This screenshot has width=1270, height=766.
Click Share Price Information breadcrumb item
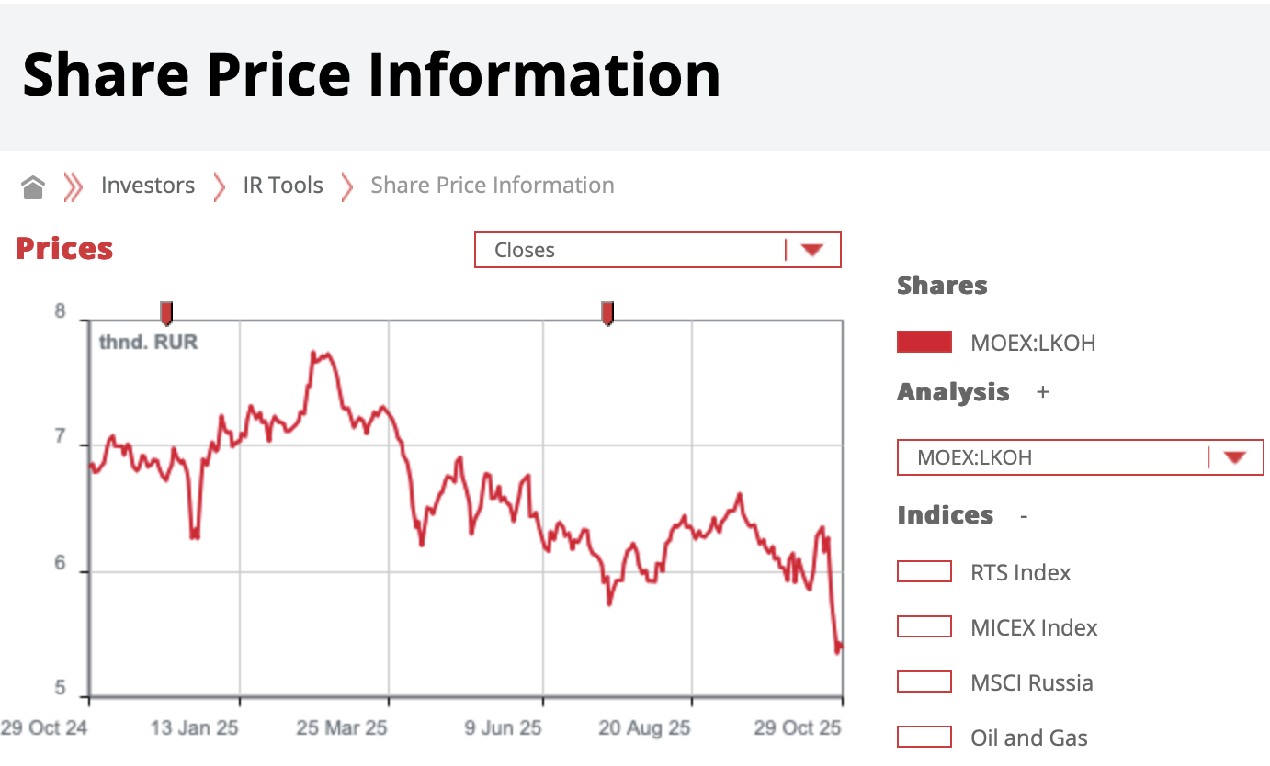click(492, 186)
